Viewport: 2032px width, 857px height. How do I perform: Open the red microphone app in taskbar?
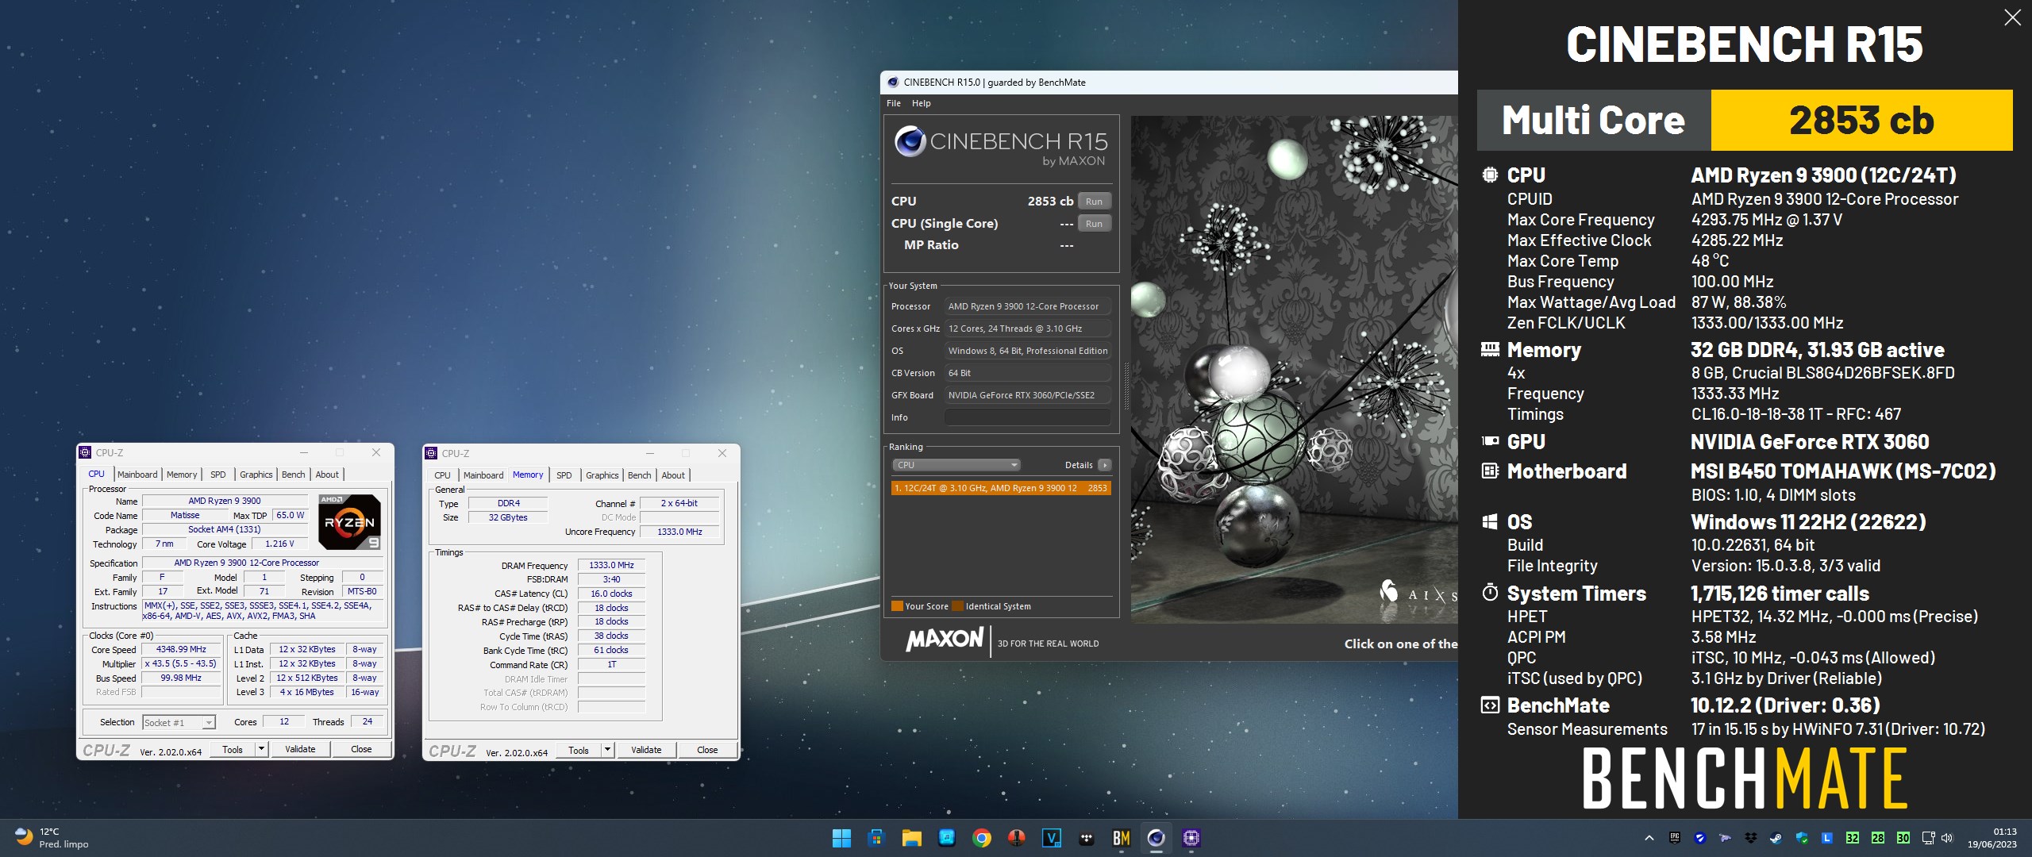pos(1017,838)
